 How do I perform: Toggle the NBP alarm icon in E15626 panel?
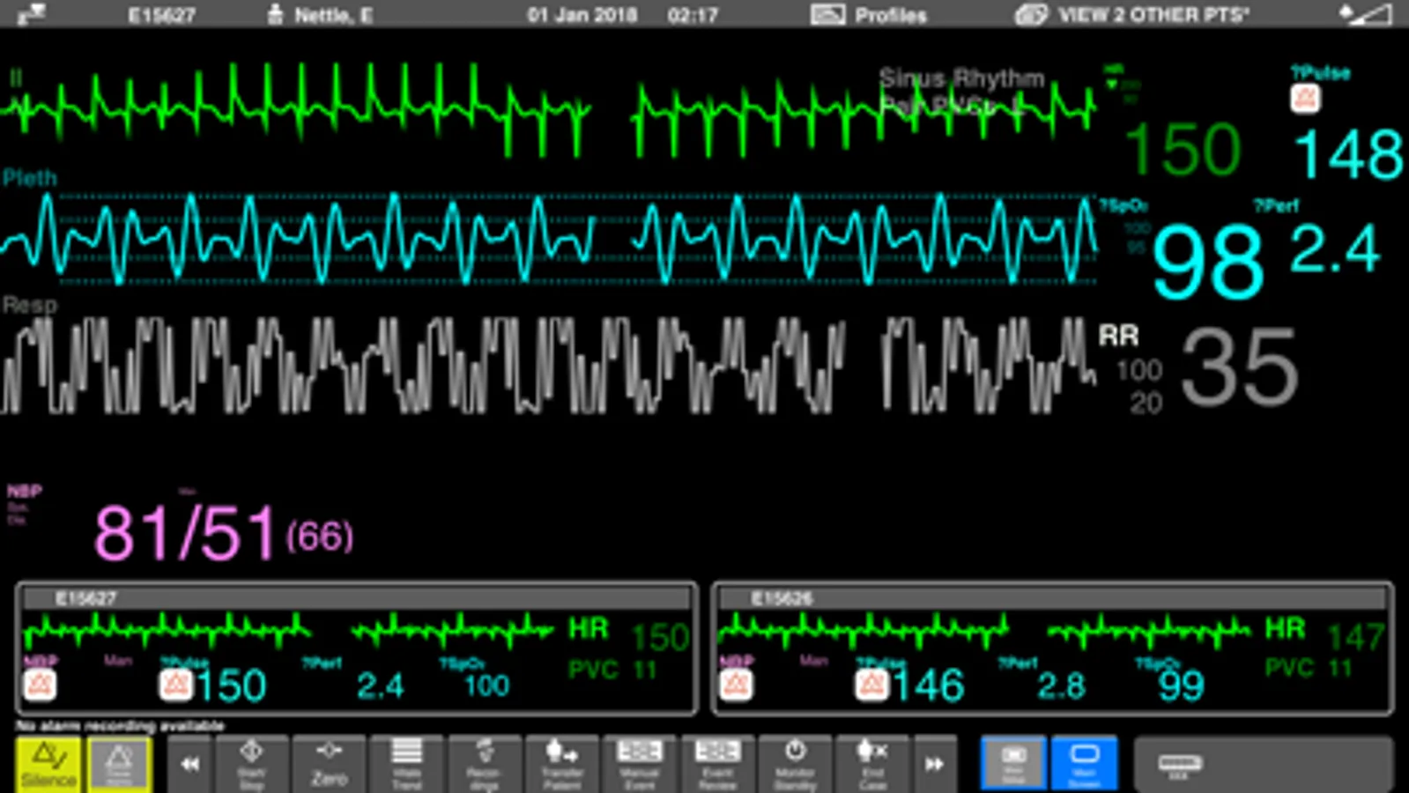(736, 685)
